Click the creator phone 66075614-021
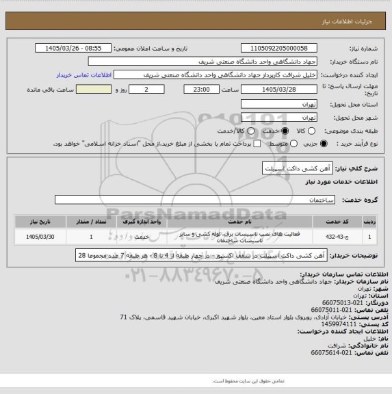This screenshot has width=392, height=394. pyautogui.click(x=331, y=353)
